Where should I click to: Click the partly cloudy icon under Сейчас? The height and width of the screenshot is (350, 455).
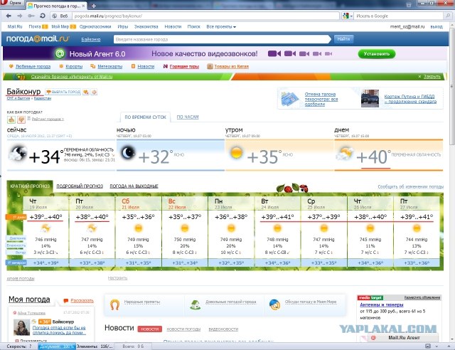pyautogui.click(x=18, y=153)
